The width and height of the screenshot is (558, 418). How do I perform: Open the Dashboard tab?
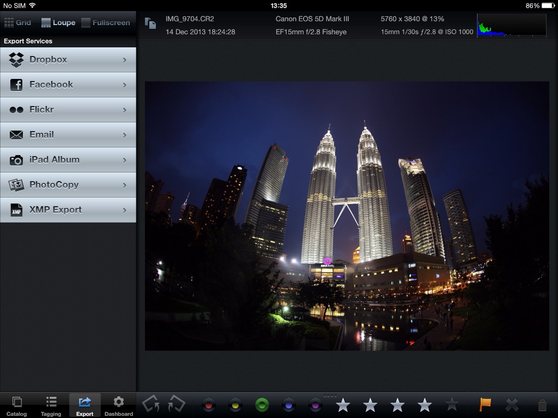click(118, 406)
